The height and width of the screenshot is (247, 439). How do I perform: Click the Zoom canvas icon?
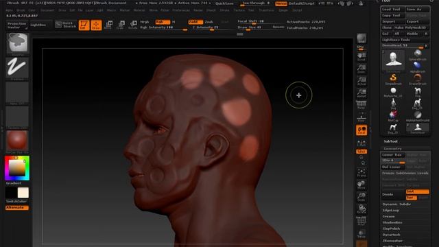(361, 69)
